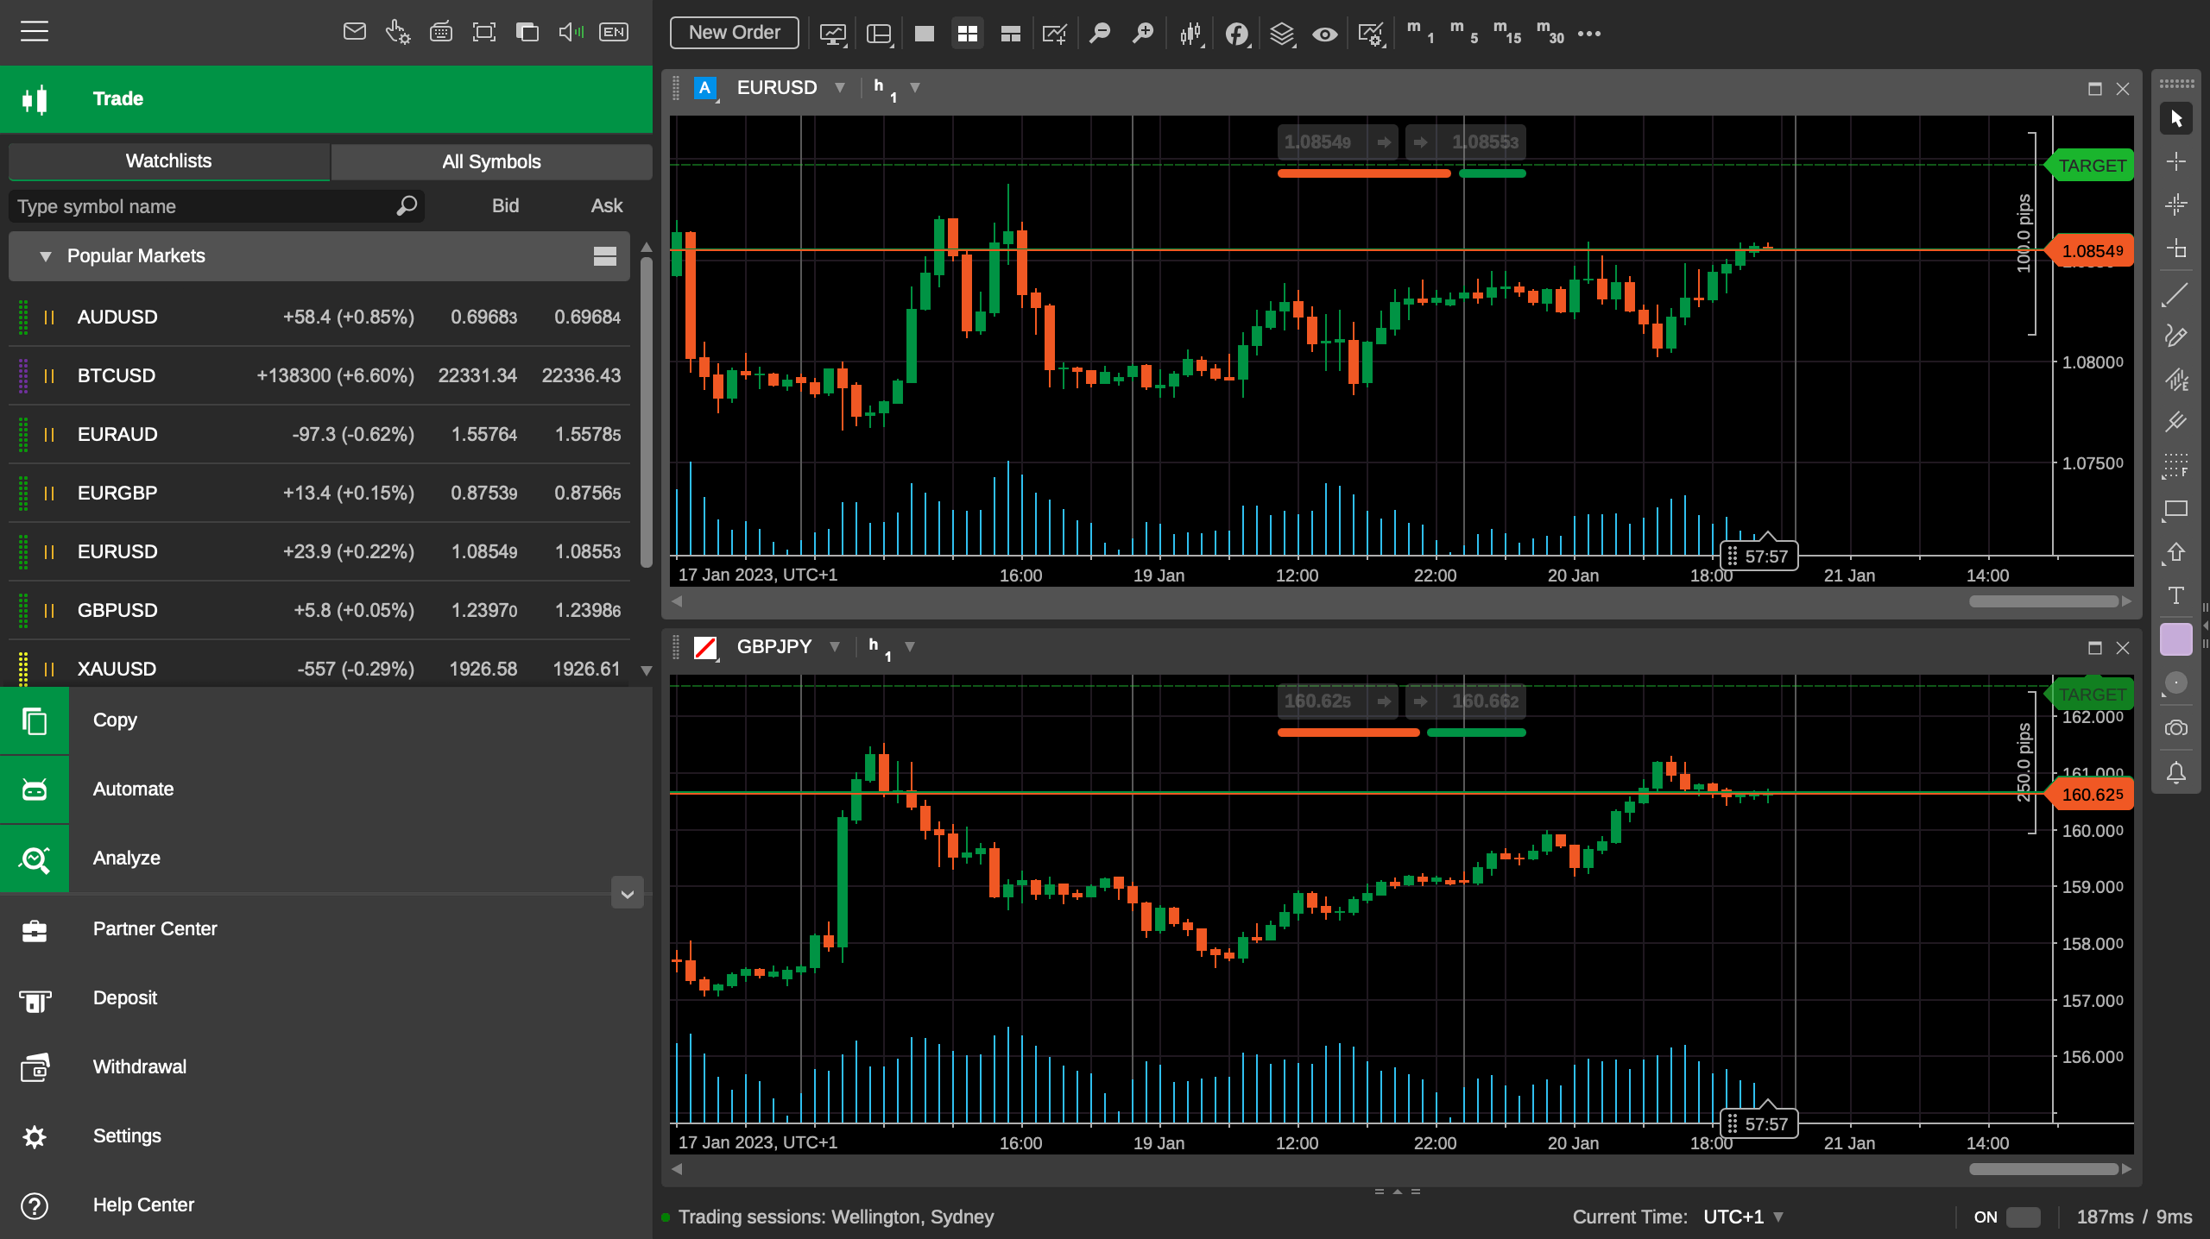The image size is (2210, 1239).
Task: Open the GBPJPY chart settings dropdown
Action: point(837,646)
